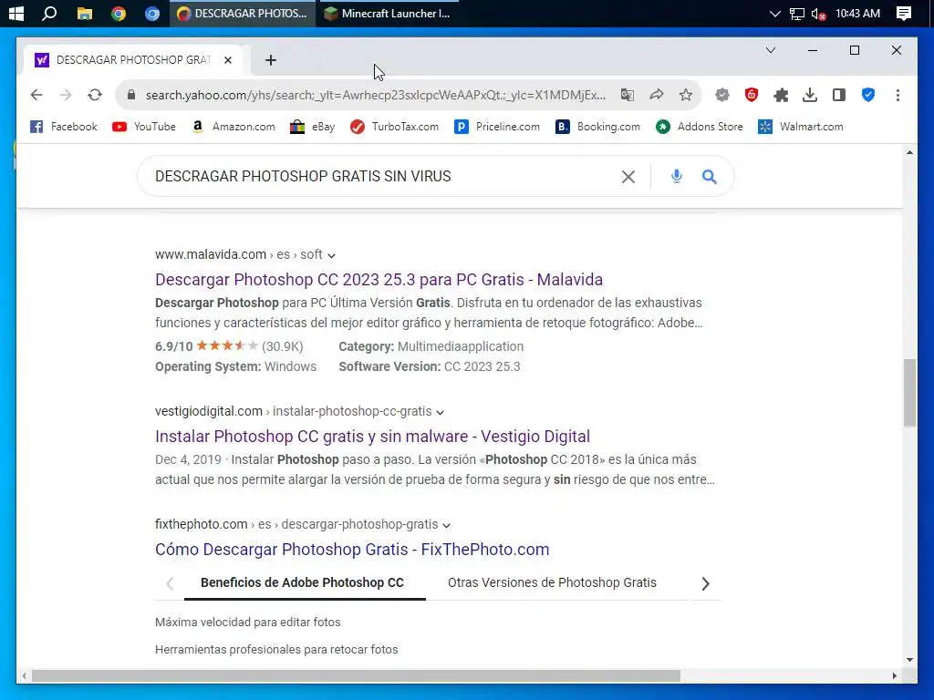Viewport: 934px width, 700px height.
Task: Open the TurboTax.com bookmark
Action: point(394,127)
